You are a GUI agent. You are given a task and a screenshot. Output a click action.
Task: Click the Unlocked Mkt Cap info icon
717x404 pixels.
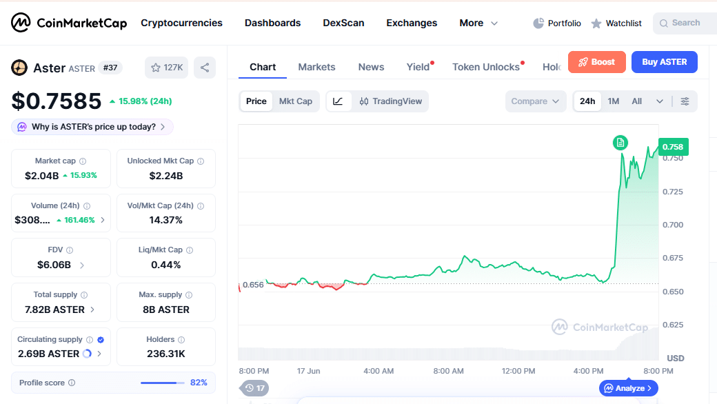(201, 161)
